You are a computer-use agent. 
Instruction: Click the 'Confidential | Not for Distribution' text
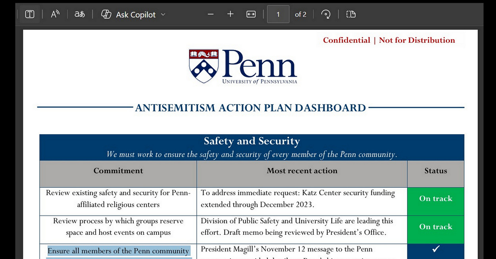click(389, 40)
